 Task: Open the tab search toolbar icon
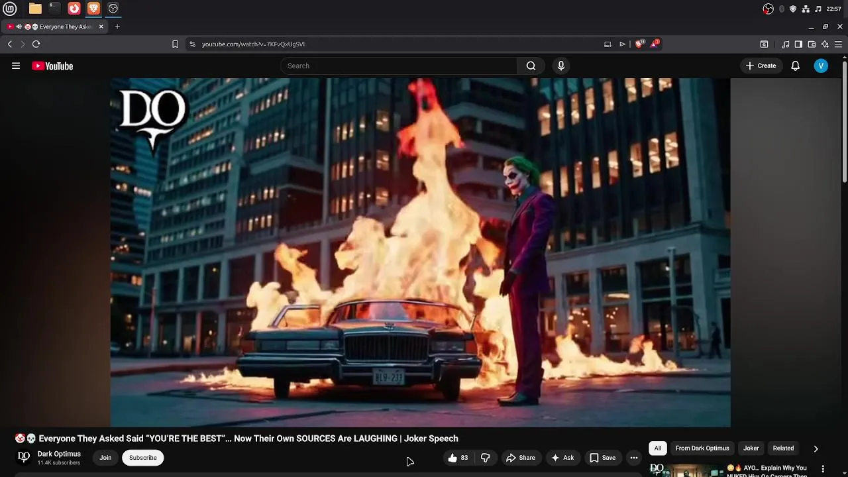pos(764,44)
